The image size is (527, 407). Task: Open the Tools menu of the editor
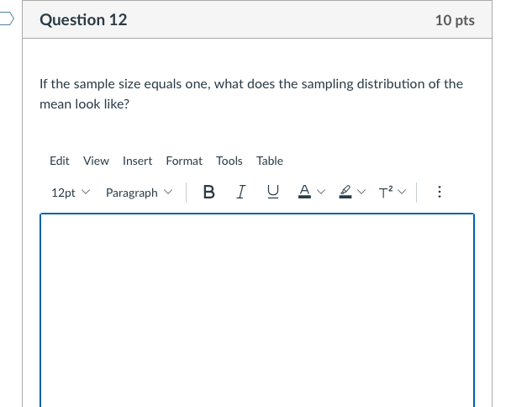tap(229, 161)
